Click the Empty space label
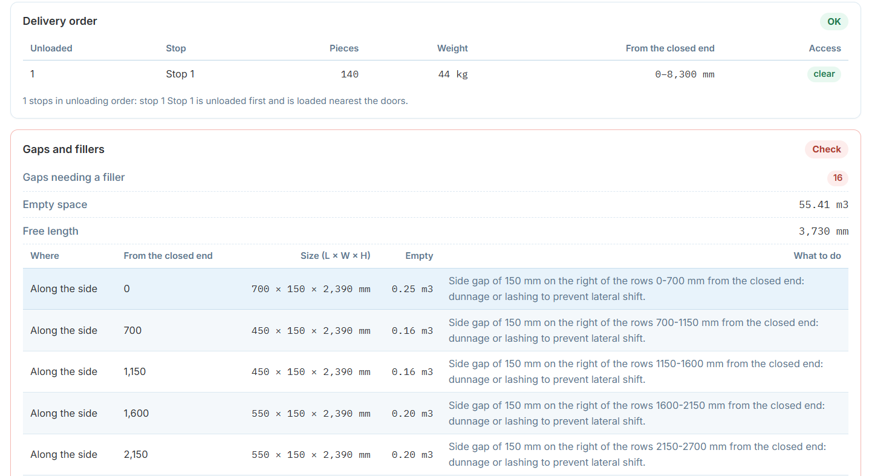872x476 pixels. pyautogui.click(x=55, y=205)
